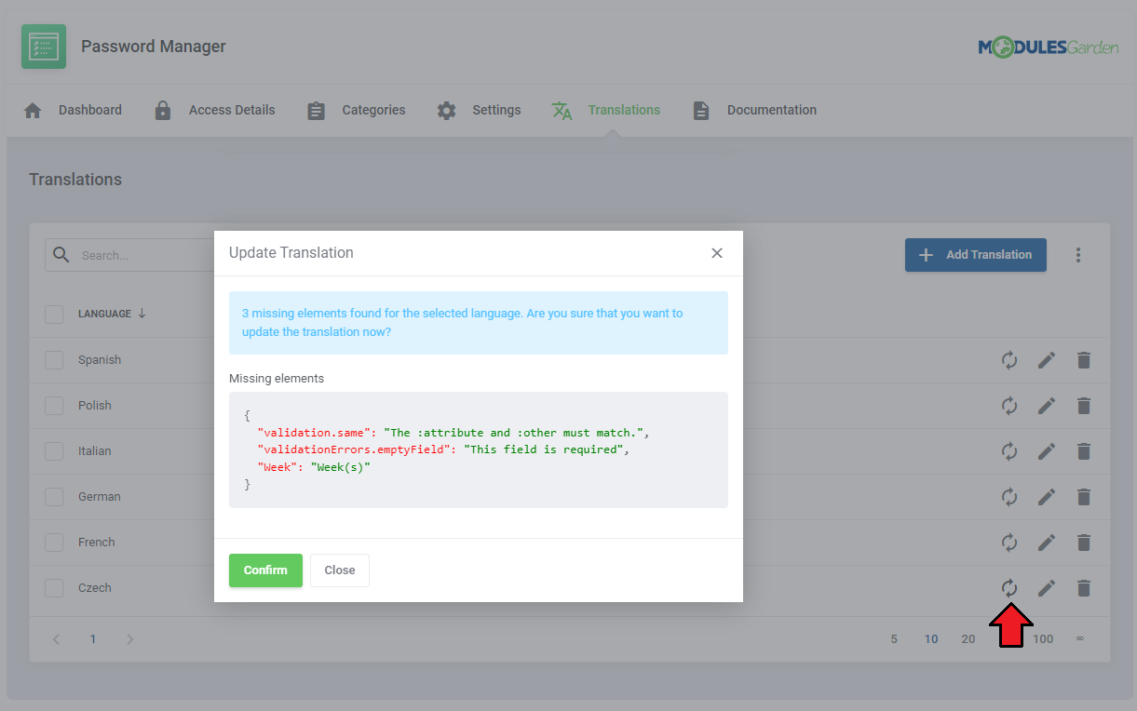The width and height of the screenshot is (1137, 711).
Task: Refresh the German translation
Action: [x=1009, y=497]
